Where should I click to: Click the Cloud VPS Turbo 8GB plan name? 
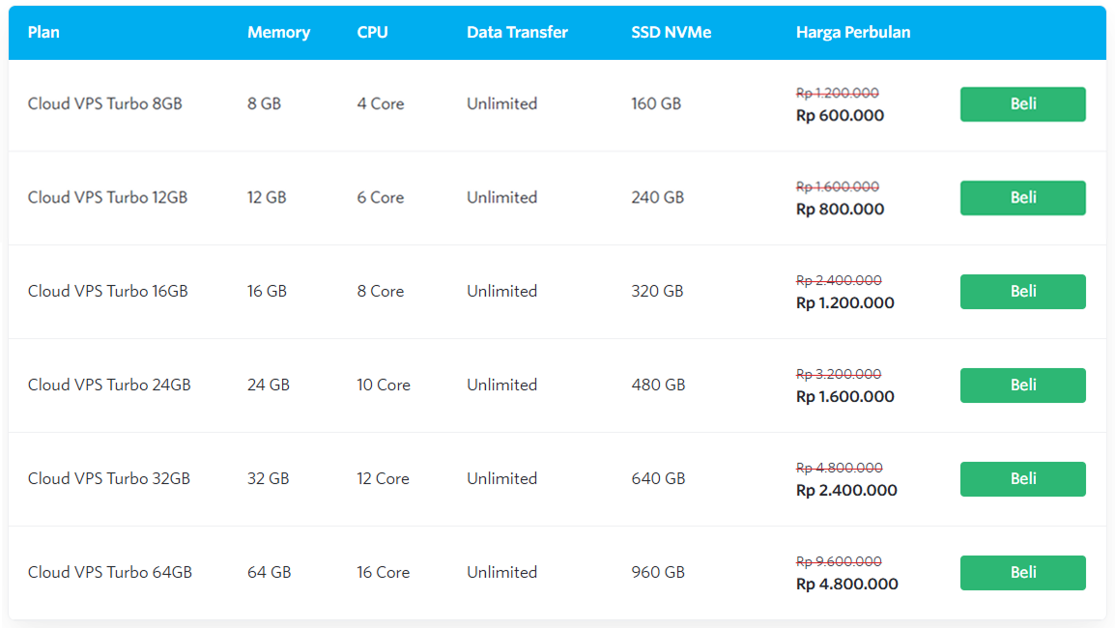click(x=104, y=104)
